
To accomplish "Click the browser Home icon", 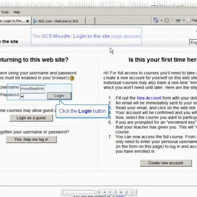I will 156,20.
